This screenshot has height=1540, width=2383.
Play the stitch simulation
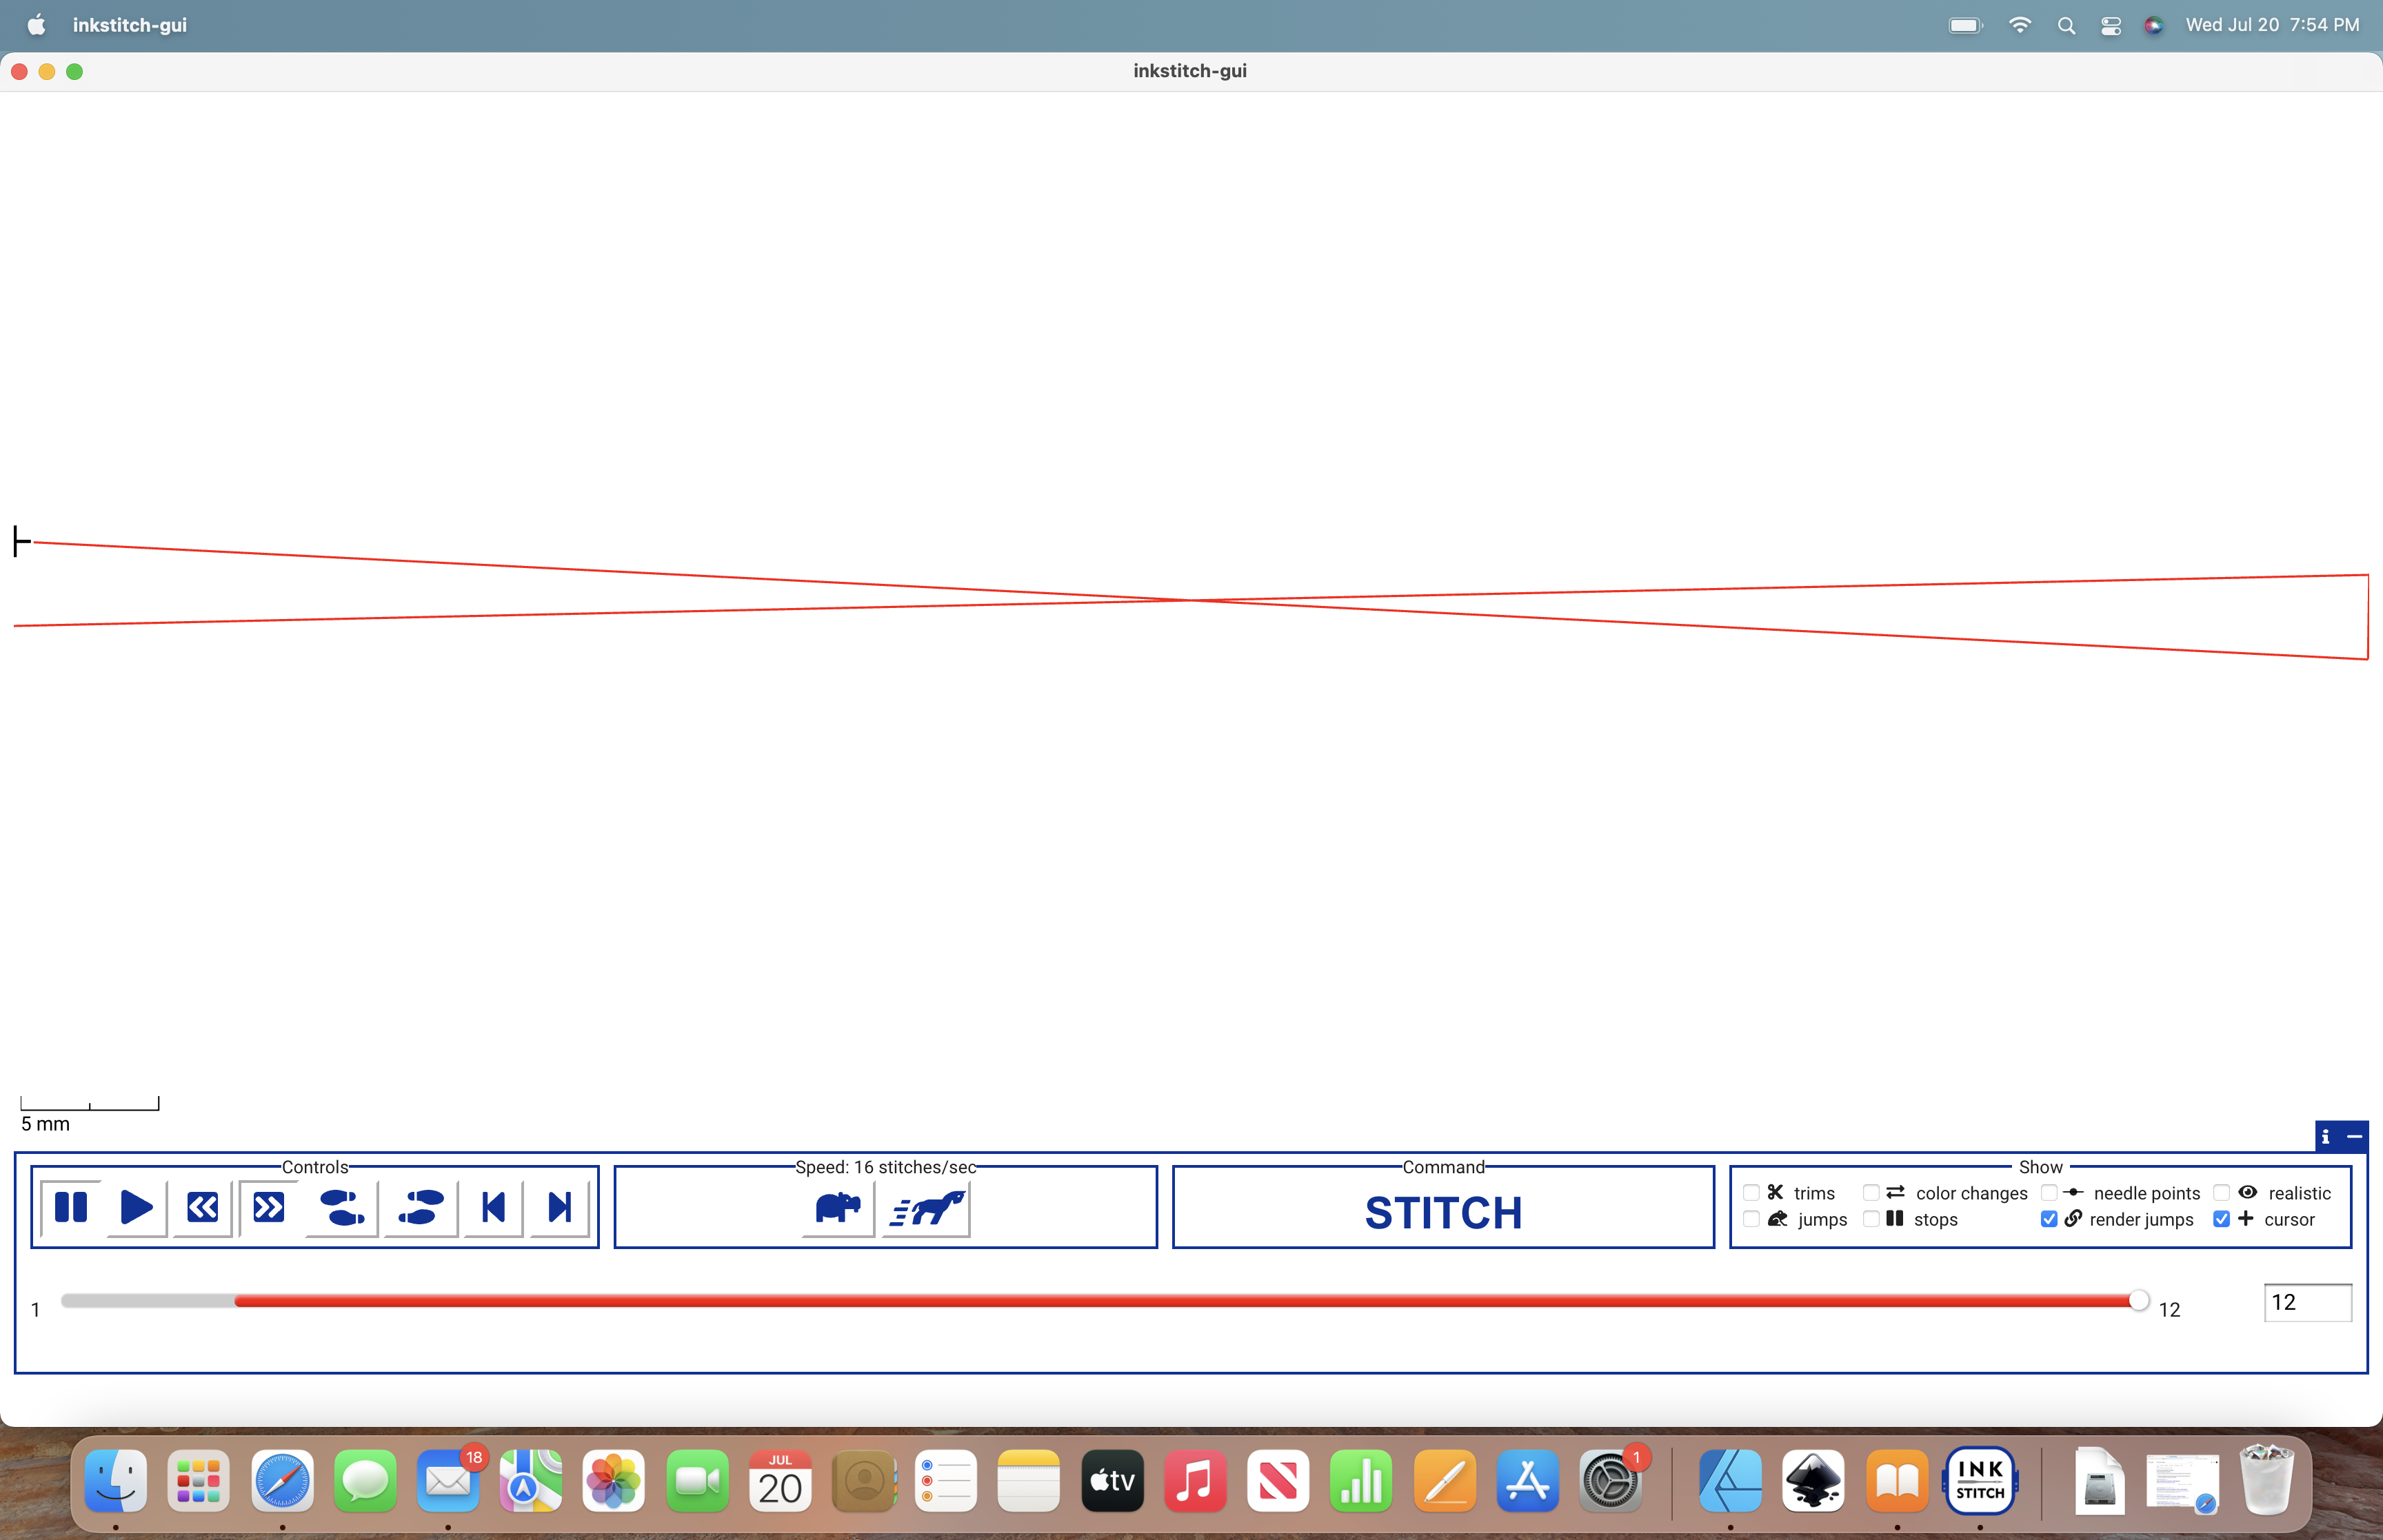(x=136, y=1207)
